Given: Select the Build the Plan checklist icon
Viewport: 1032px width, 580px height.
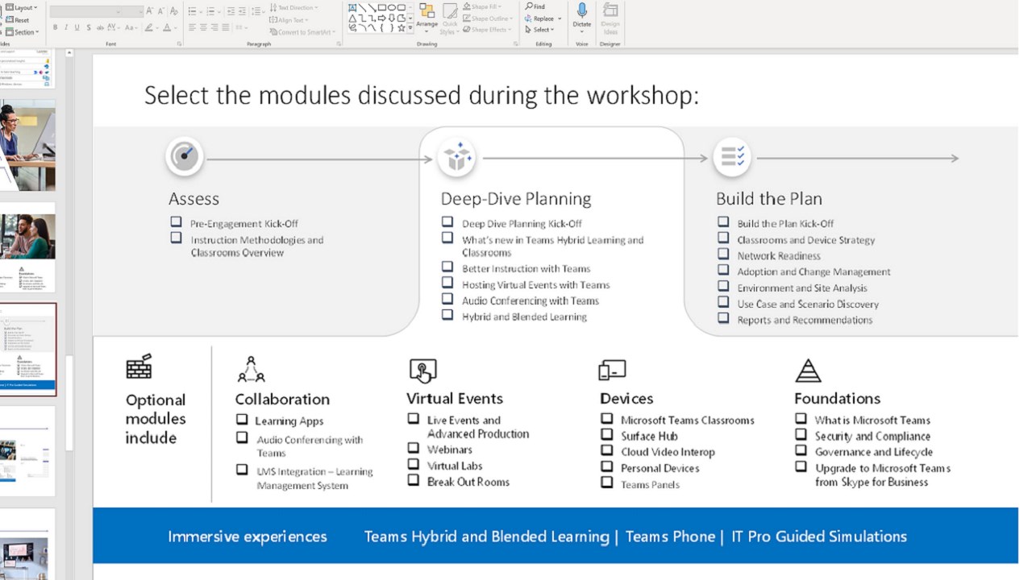Looking at the screenshot, I should point(732,156).
